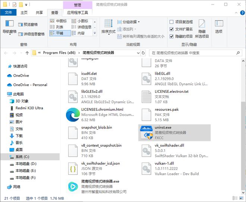Open Redmi K30 Ultra device
The height and width of the screenshot is (202, 246).
point(29,108)
